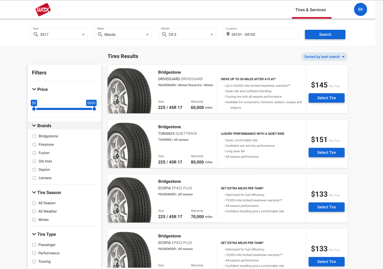Open the Tires & Services tab

(310, 10)
